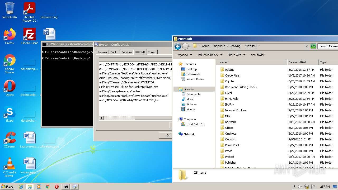Switch to Tools tab
This screenshot has height=190, width=338.
click(x=151, y=52)
